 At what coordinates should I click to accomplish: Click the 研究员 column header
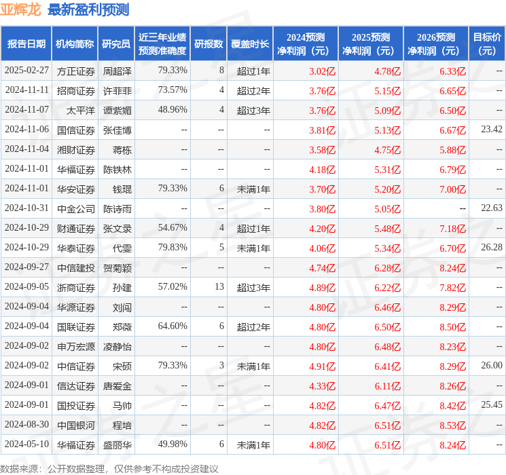click(x=116, y=44)
